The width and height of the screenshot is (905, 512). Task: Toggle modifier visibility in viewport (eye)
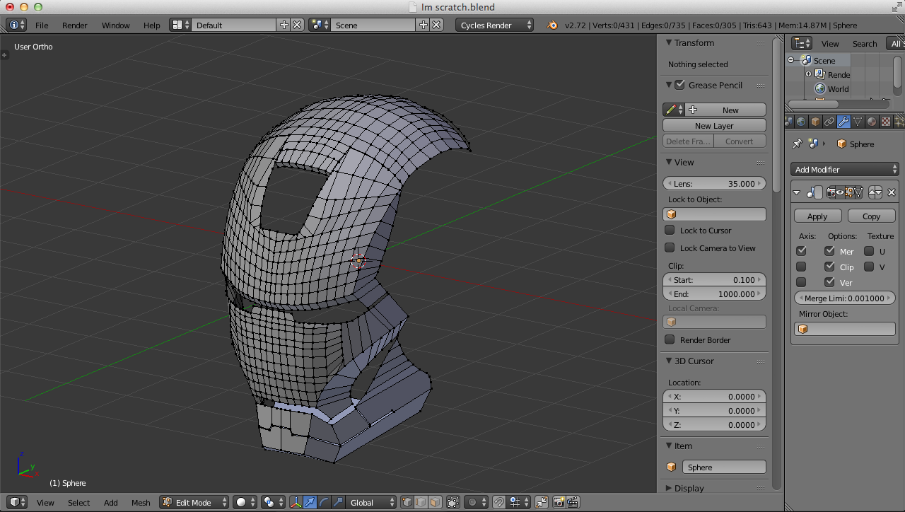[840, 192]
